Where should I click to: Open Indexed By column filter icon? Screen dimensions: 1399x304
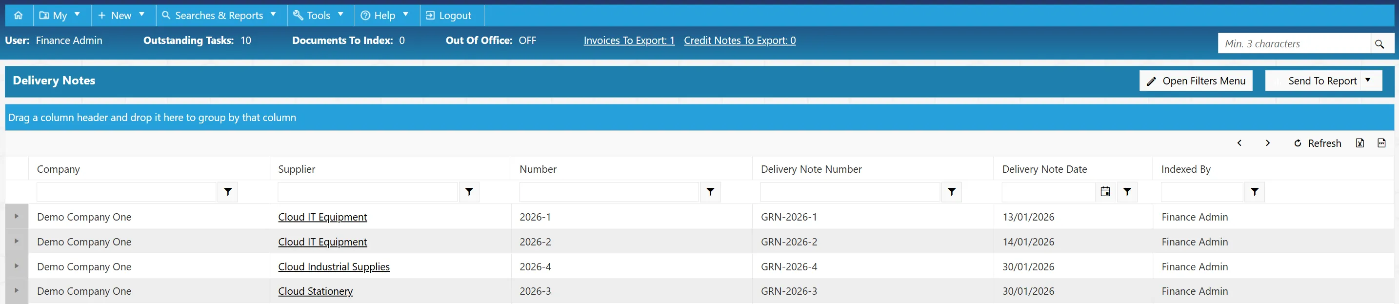[x=1255, y=192]
